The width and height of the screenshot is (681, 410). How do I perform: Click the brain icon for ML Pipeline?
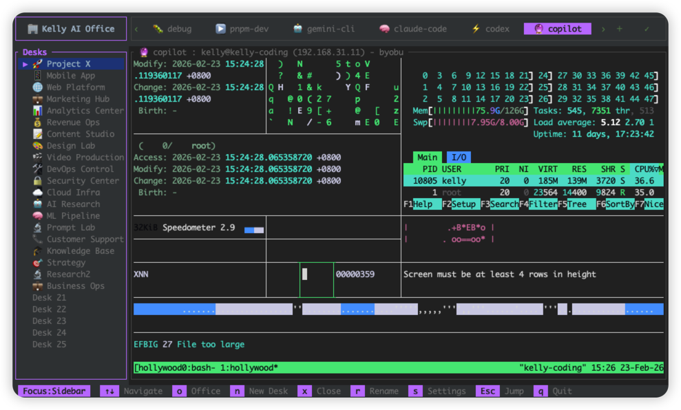click(x=37, y=216)
